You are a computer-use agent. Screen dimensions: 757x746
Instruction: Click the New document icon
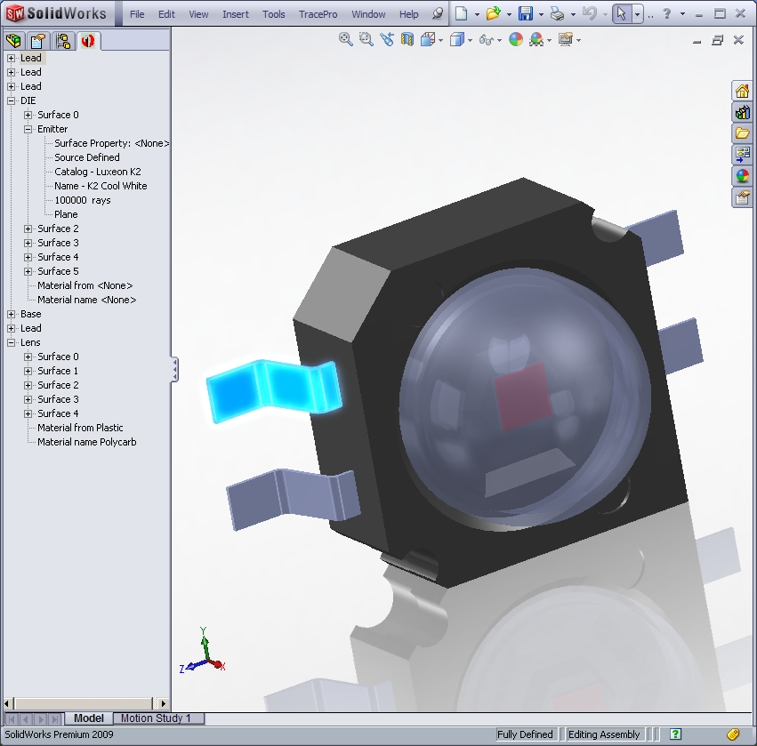(460, 14)
